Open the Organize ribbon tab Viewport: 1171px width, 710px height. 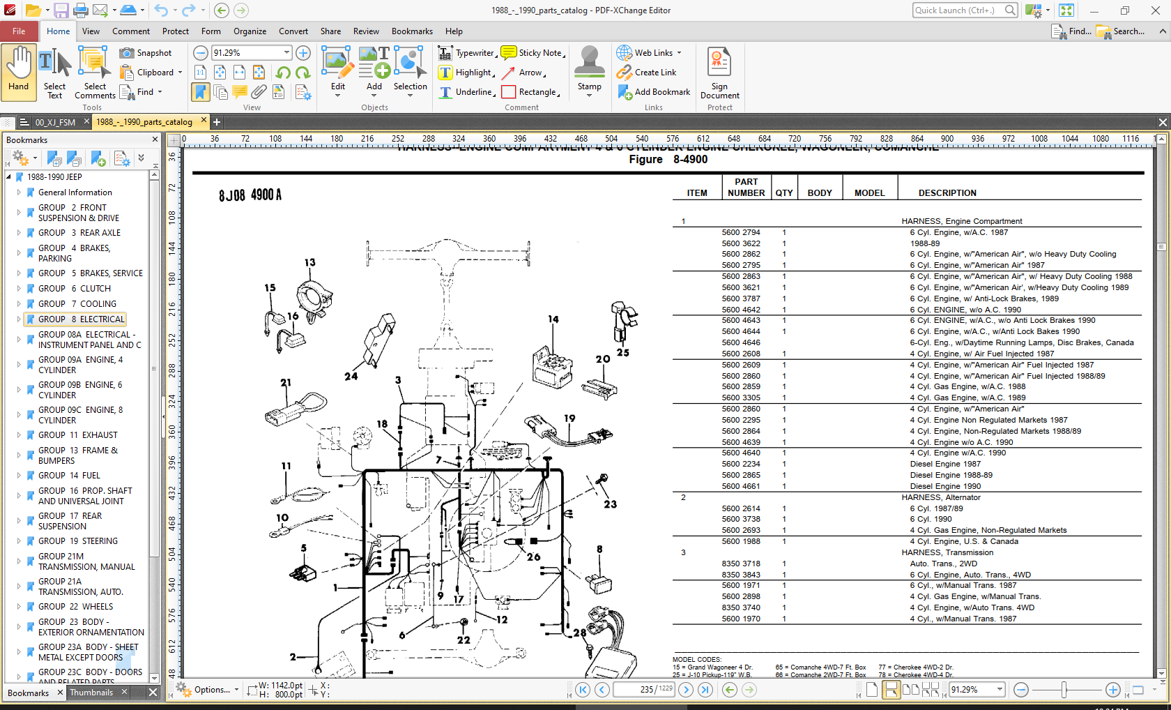pyautogui.click(x=250, y=31)
